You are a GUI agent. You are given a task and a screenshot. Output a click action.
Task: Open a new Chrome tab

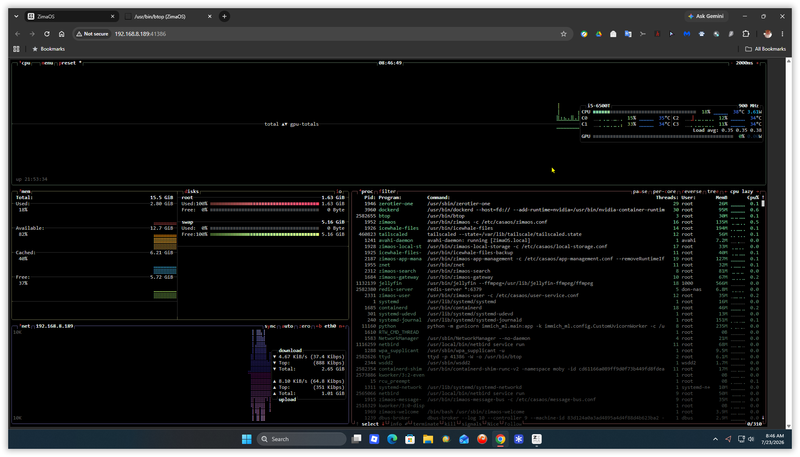[x=224, y=16]
